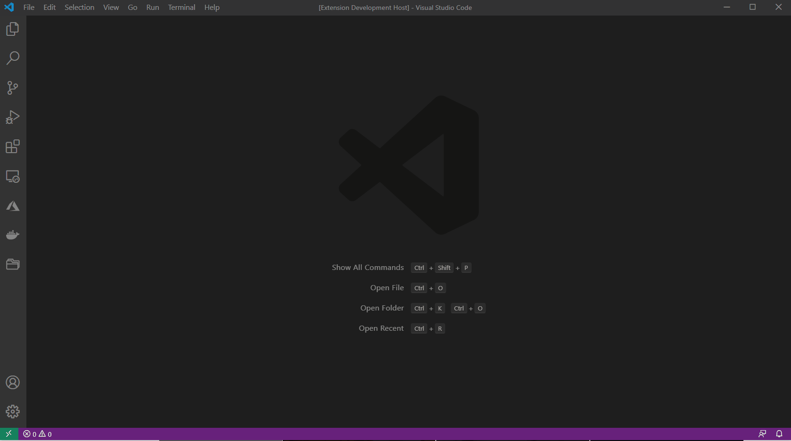Open the Go menu
This screenshot has height=441, width=791.
[x=133, y=8]
